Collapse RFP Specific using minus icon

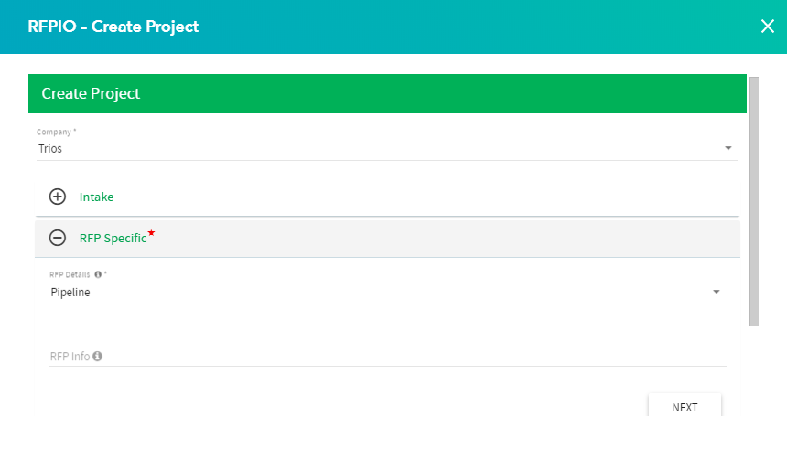pos(58,238)
